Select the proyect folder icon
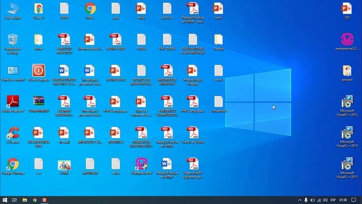The width and height of the screenshot is (362, 204). (347, 73)
